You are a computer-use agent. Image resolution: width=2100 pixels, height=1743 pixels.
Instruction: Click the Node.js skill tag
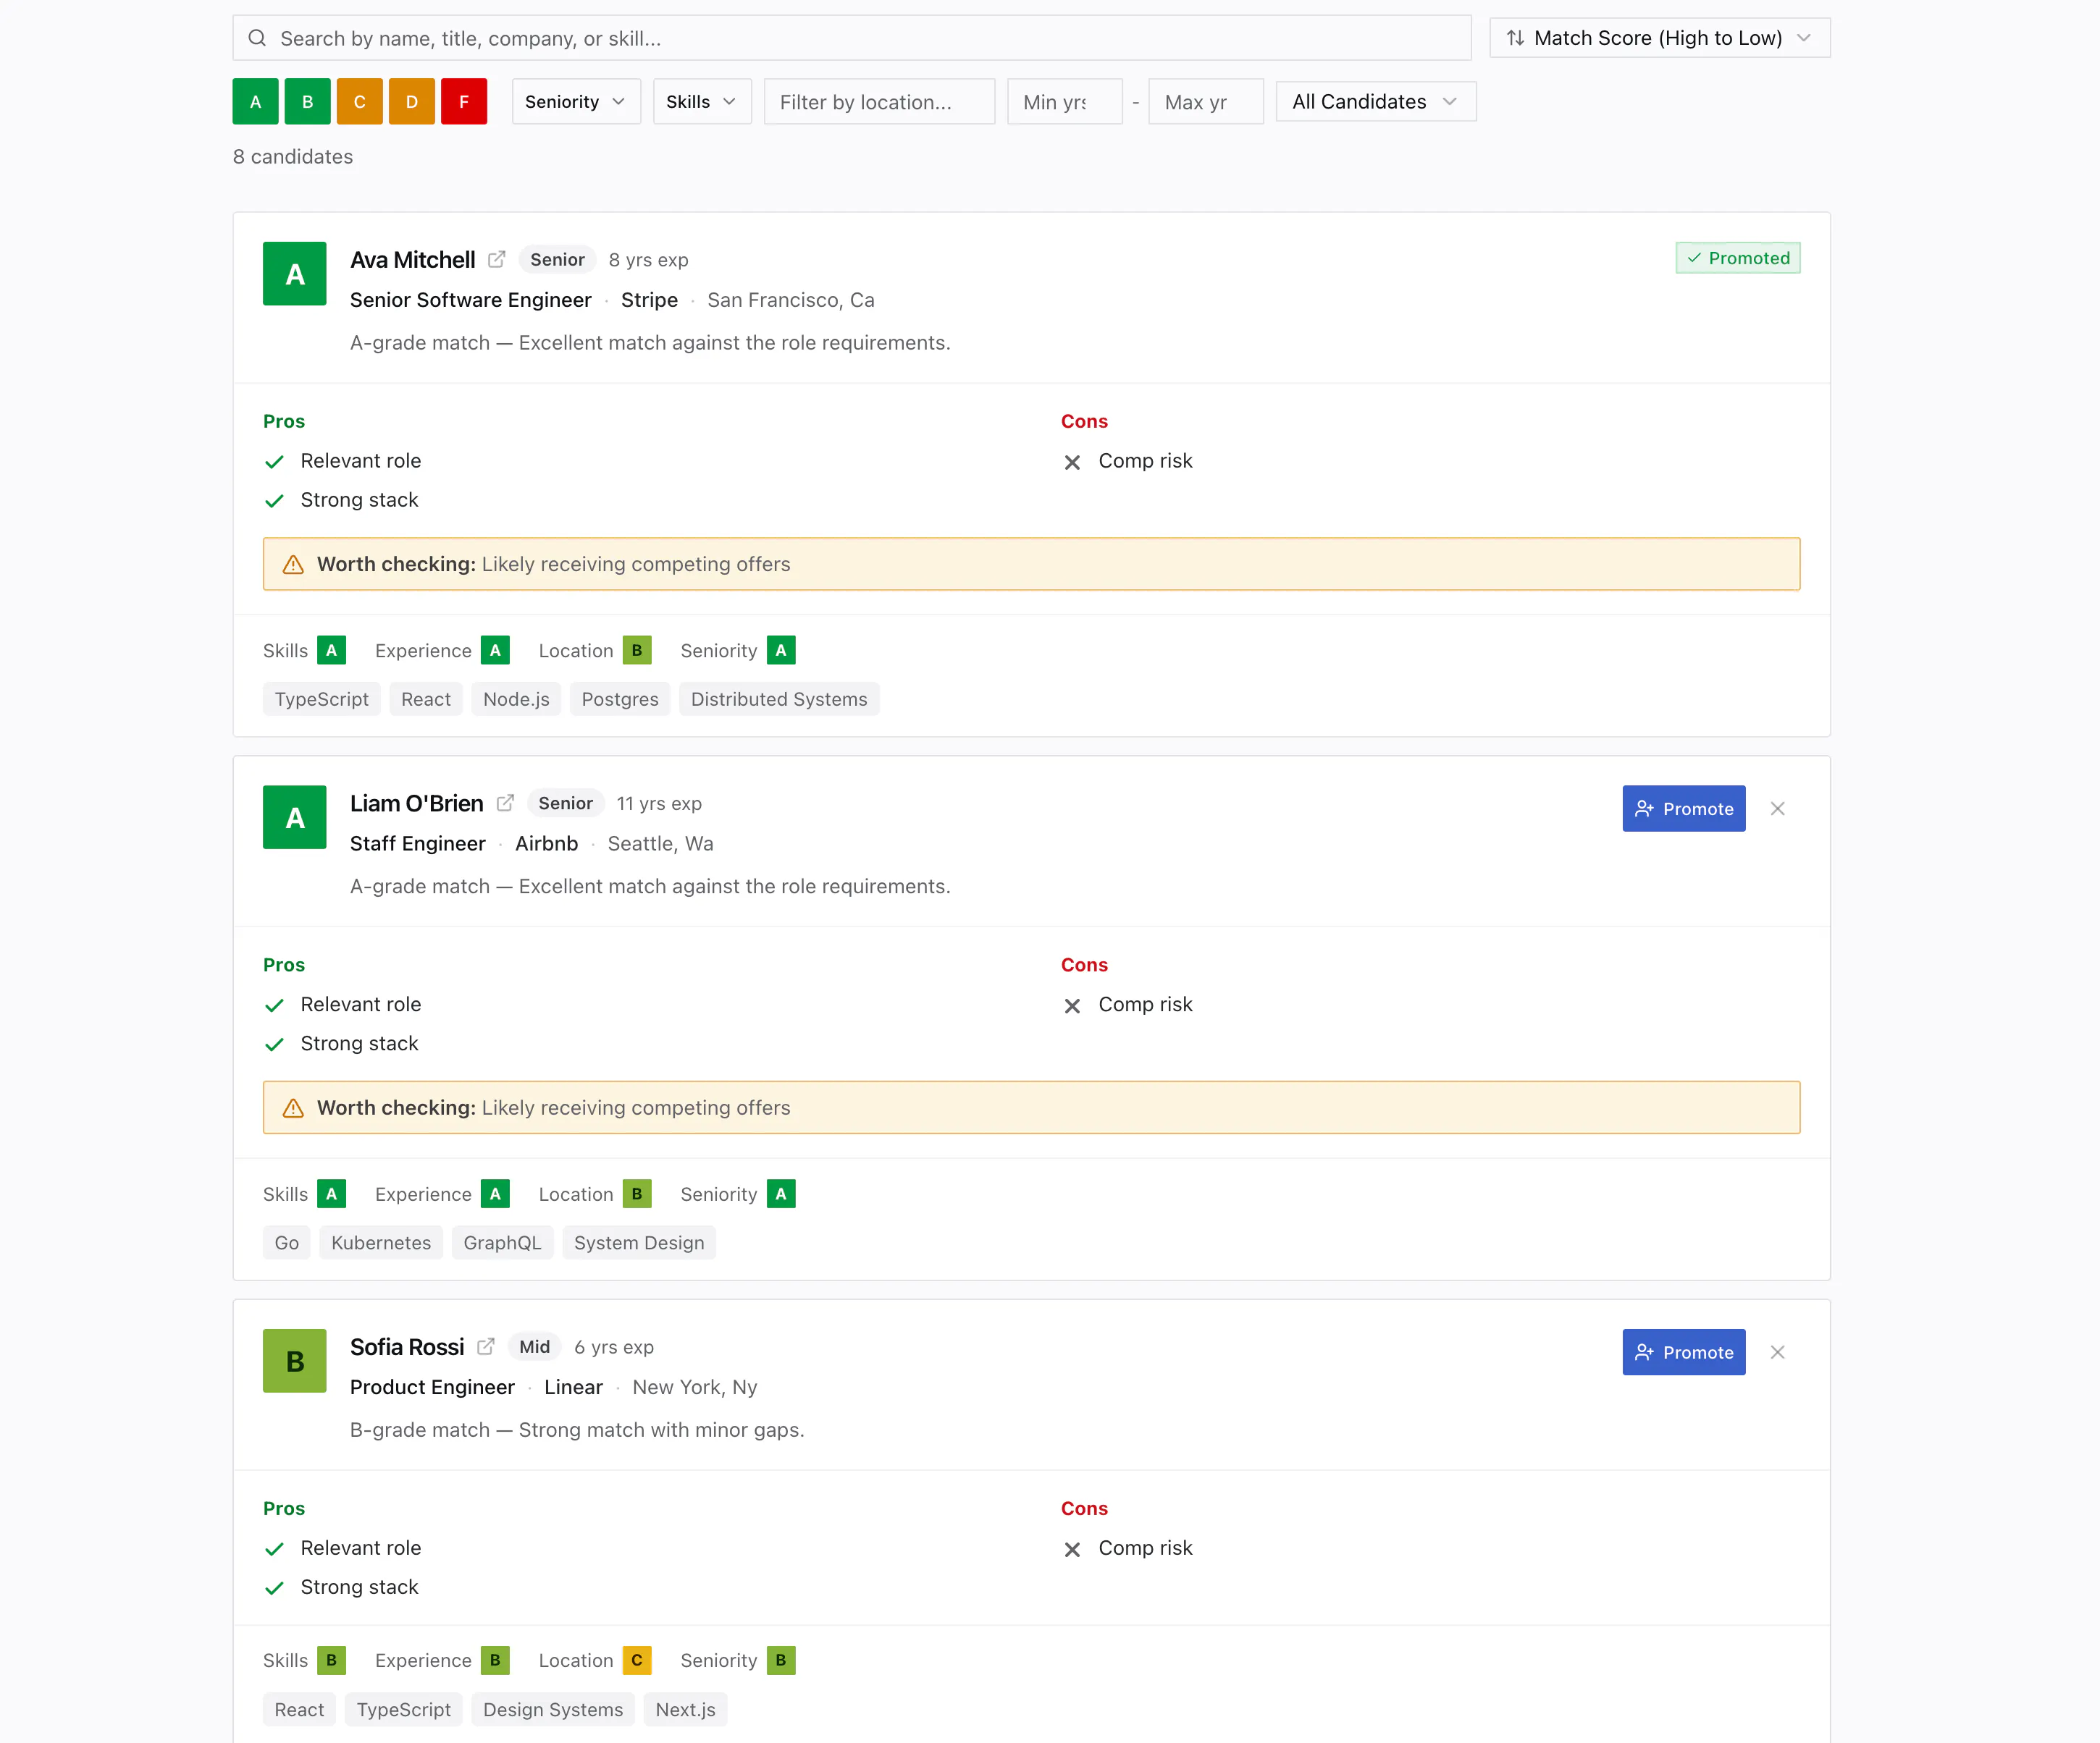[516, 700]
